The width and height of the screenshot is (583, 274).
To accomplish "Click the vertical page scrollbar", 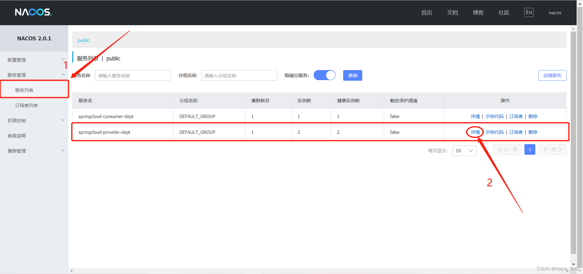I will point(580,137).
